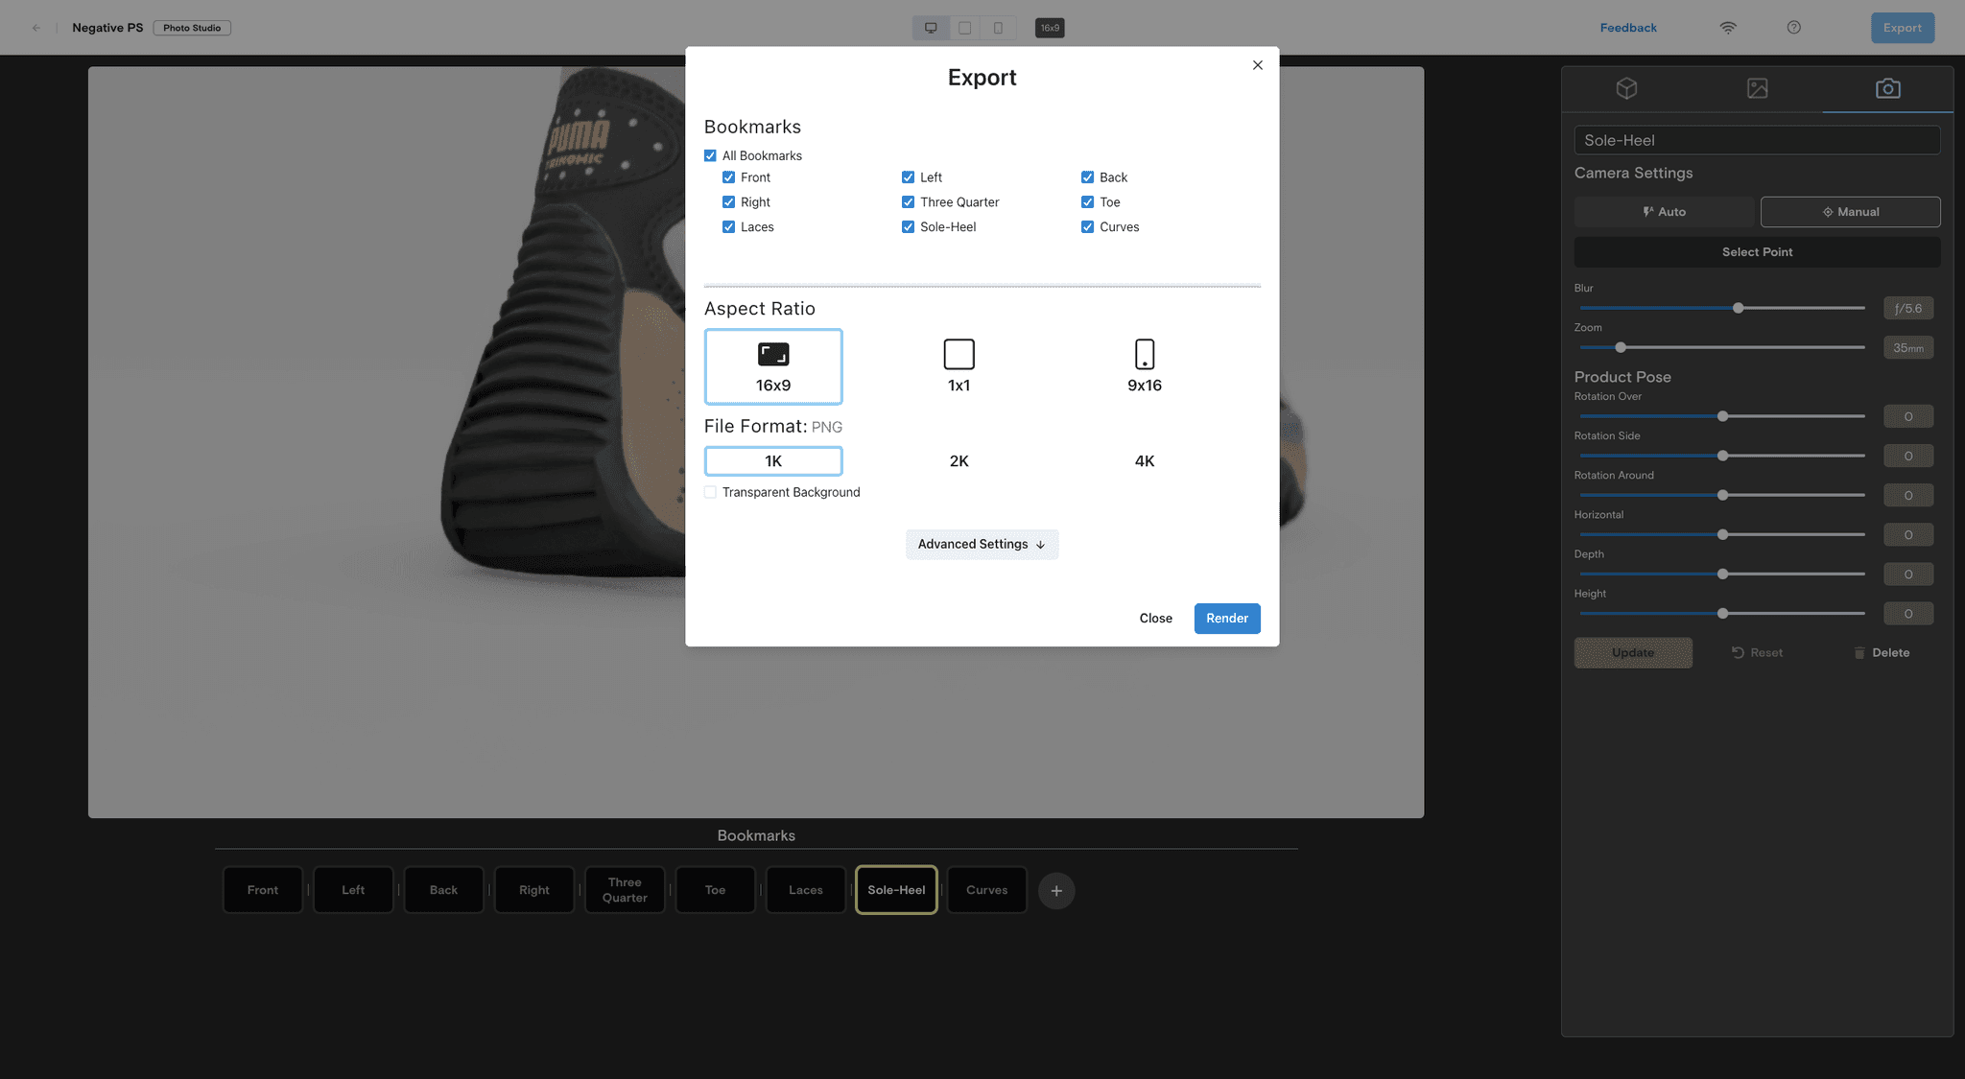Open the Sole-Heel bookmark tab
The width and height of the screenshot is (1965, 1079).
click(x=896, y=890)
